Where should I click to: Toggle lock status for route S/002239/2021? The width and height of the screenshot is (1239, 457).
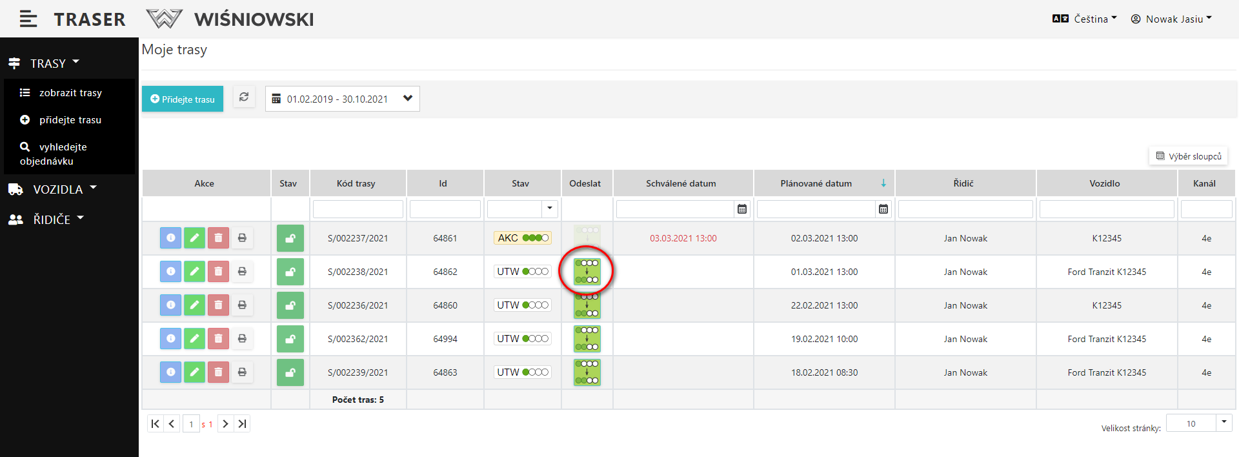[x=290, y=372]
